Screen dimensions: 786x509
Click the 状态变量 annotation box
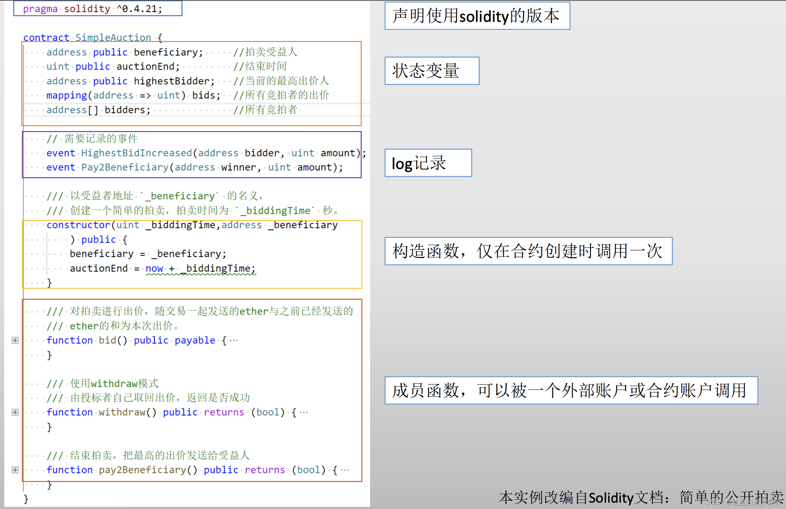(431, 71)
